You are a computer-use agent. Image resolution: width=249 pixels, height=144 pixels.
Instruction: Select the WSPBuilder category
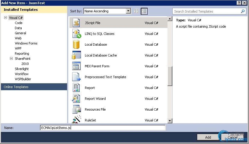(23, 79)
